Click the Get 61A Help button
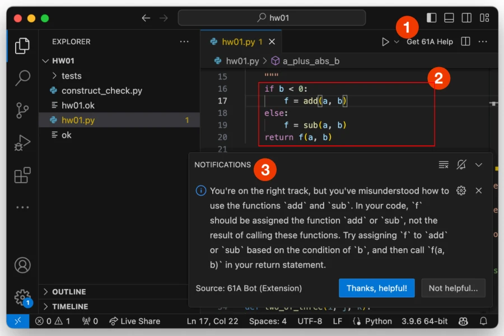 430,41
